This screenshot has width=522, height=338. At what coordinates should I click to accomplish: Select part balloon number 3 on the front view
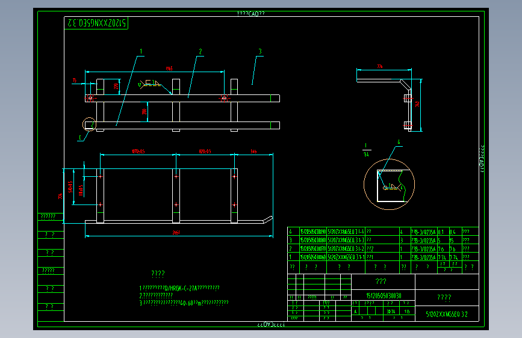point(260,51)
